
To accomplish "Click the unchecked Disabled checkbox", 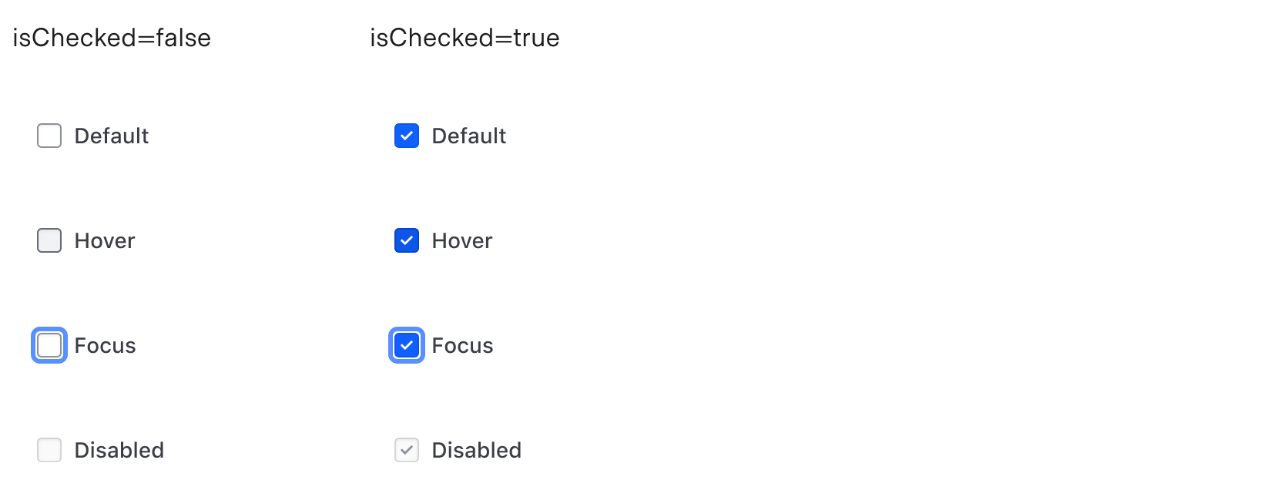I will 49,450.
